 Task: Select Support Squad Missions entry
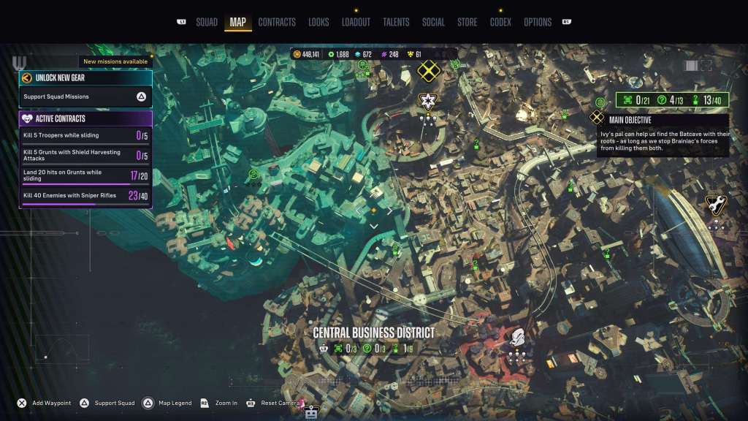click(x=86, y=97)
